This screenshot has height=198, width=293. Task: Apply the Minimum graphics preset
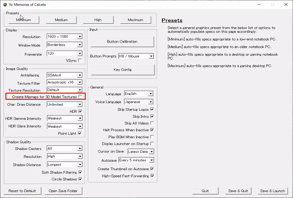(24, 20)
